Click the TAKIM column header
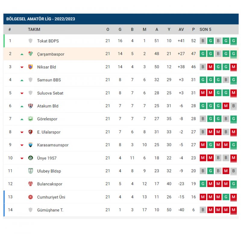Image resolution: width=241 pixels, height=239 pixels. tap(34, 30)
